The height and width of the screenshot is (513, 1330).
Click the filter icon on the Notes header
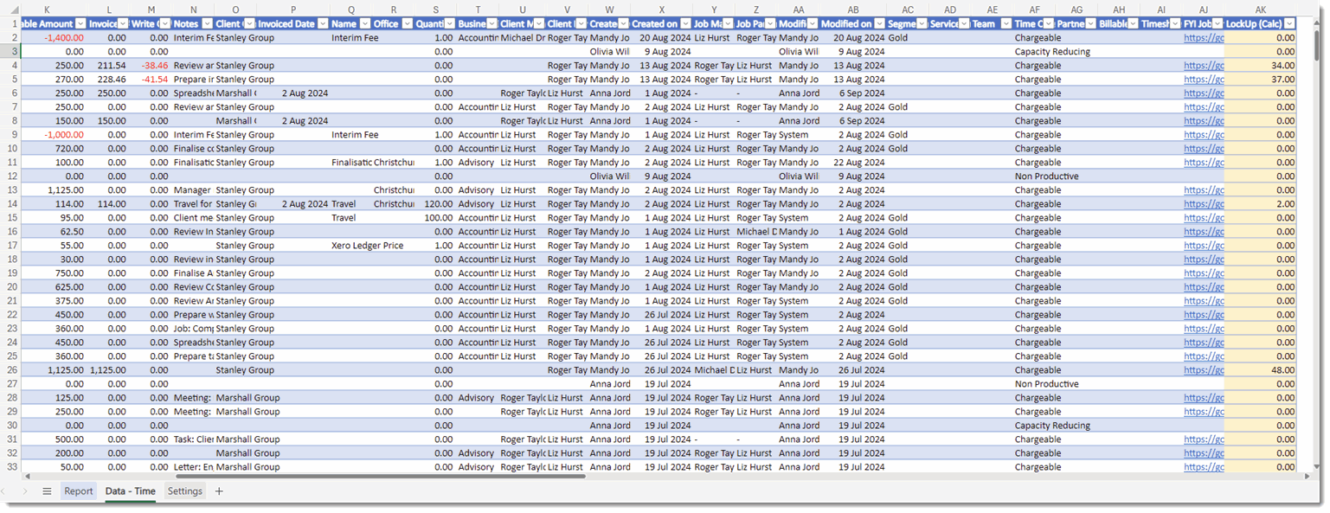click(x=209, y=23)
